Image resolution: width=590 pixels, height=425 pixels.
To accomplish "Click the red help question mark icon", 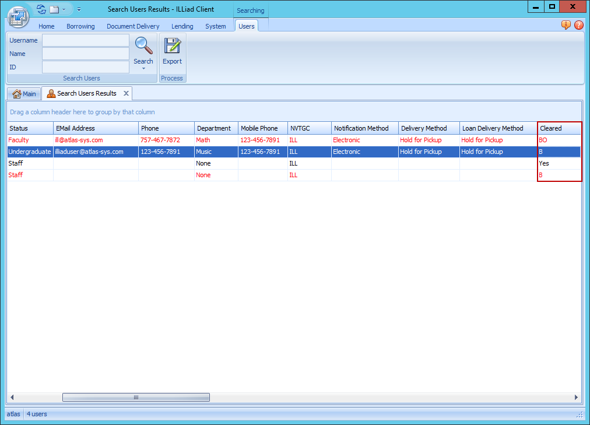I will point(578,25).
